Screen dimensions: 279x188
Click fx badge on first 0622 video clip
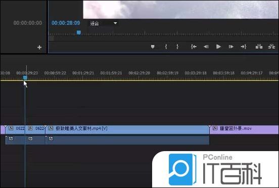click(x=11, y=128)
